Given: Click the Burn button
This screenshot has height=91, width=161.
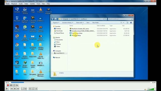Looking at the screenshot, I should pos(88,22).
